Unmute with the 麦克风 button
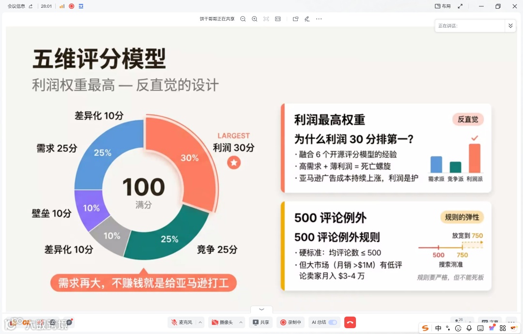This screenshot has height=334, width=523. pos(182,322)
